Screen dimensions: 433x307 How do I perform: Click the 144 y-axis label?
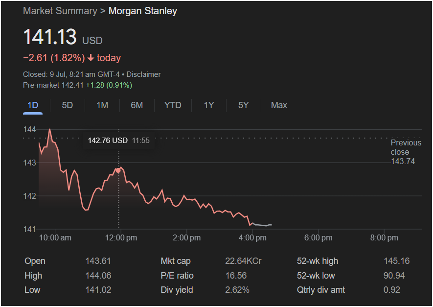[x=29, y=129]
